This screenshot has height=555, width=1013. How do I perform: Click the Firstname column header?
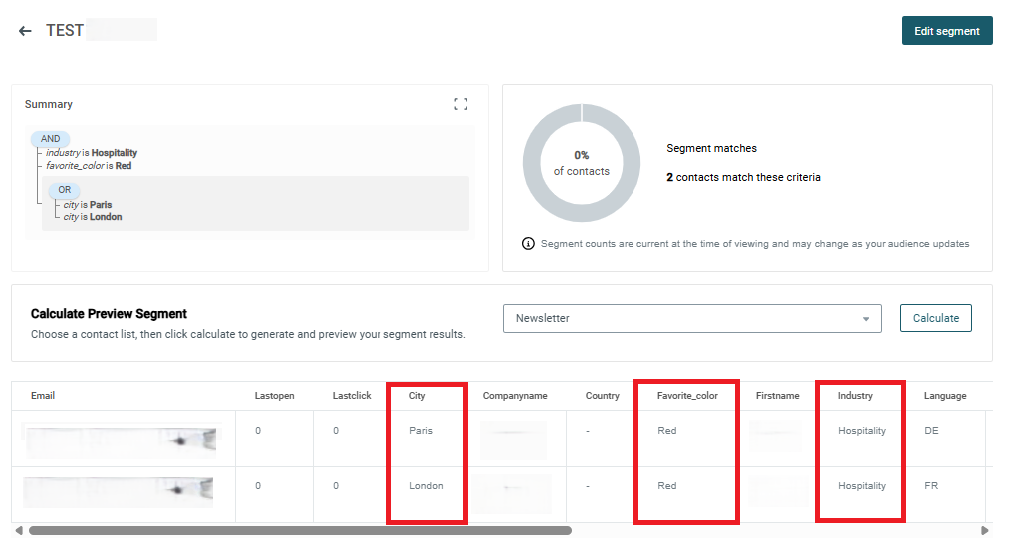tap(777, 396)
